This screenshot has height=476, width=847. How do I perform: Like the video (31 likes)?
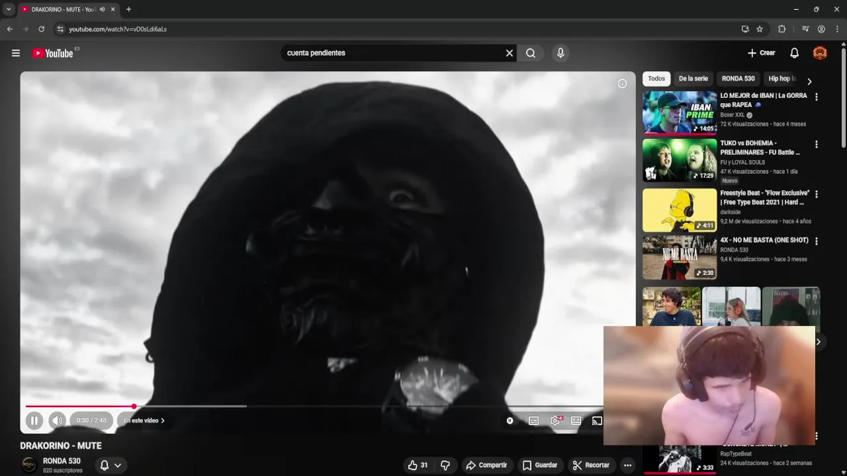pos(418,465)
